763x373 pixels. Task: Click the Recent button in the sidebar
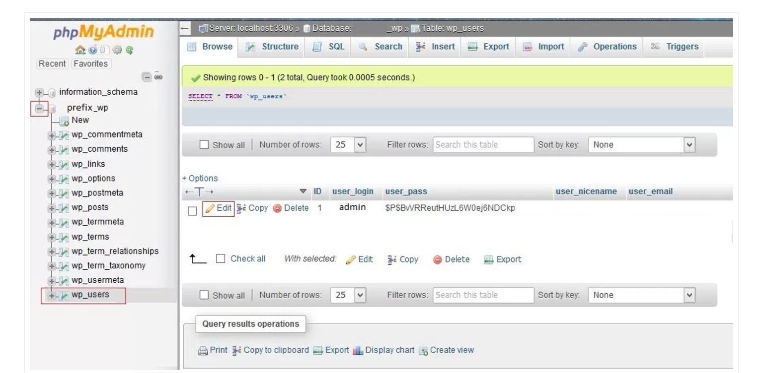(53, 63)
